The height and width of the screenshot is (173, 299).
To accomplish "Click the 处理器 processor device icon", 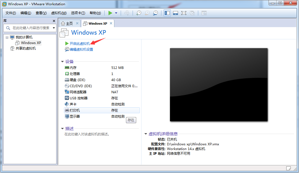I will click(67, 74).
